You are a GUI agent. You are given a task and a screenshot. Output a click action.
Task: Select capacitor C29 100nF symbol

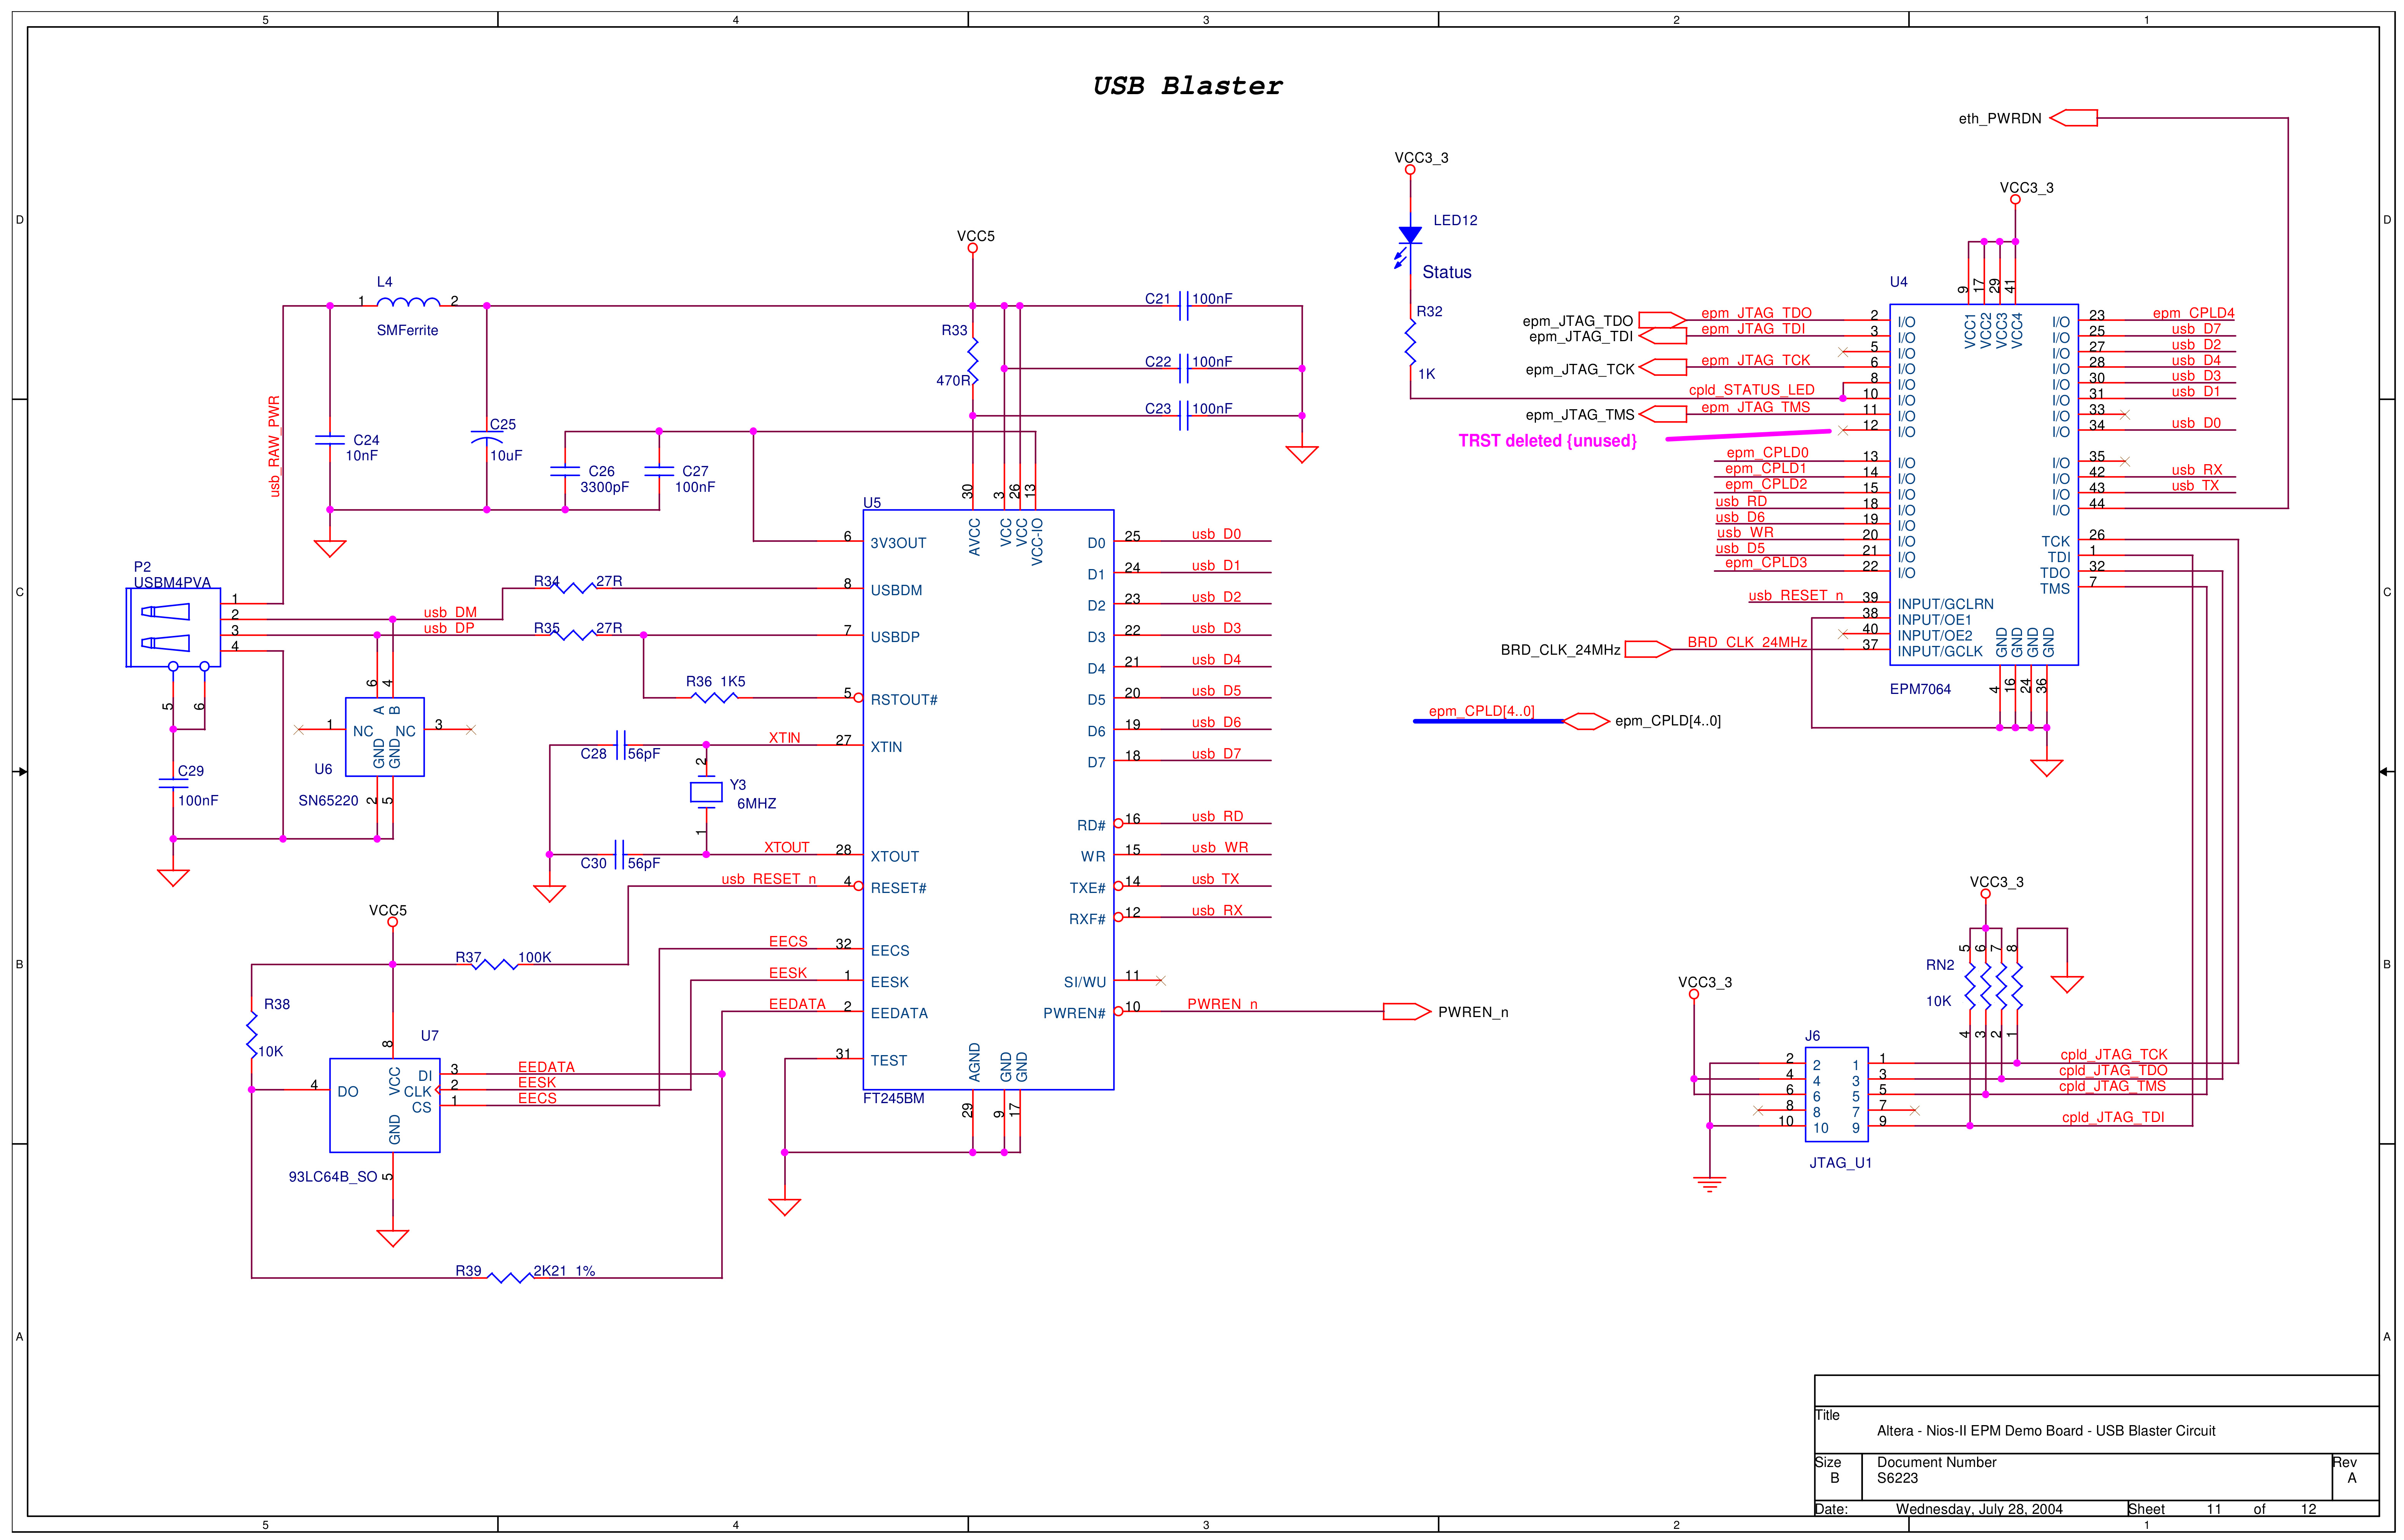tap(173, 783)
